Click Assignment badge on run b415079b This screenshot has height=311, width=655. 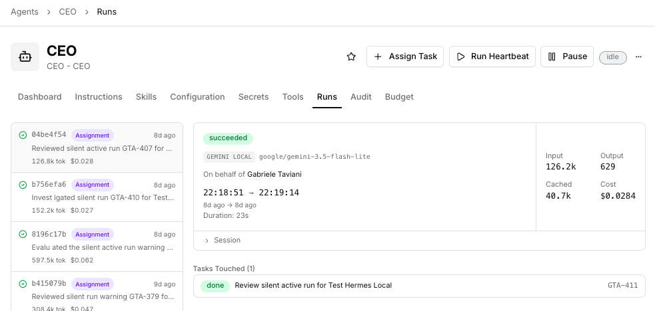(x=93, y=284)
